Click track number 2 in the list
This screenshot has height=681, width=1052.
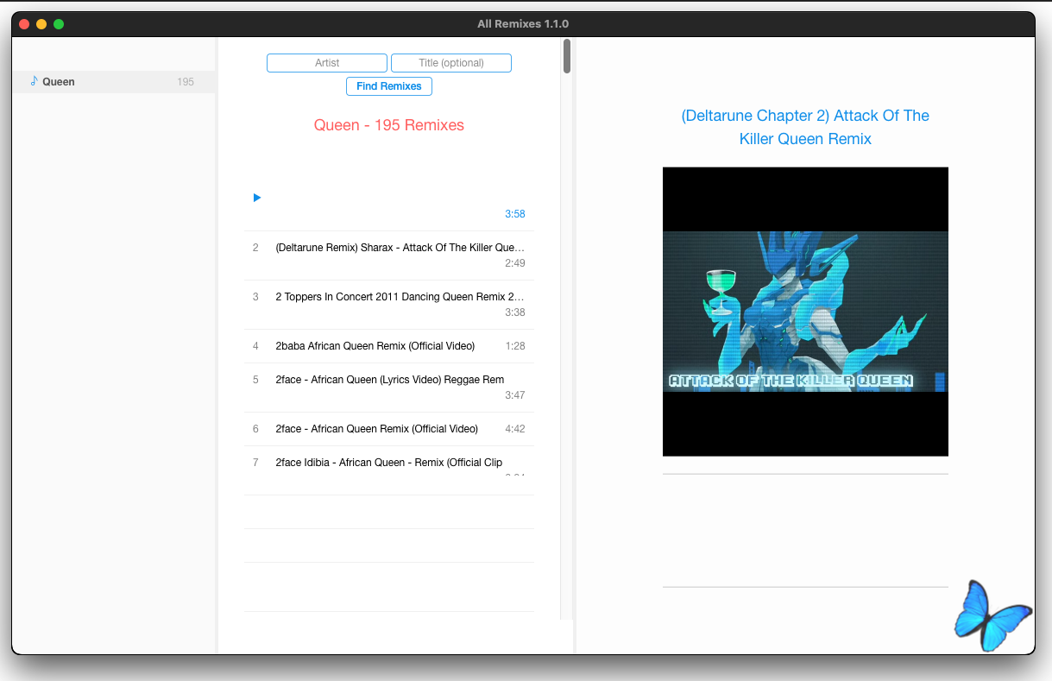[255, 248]
